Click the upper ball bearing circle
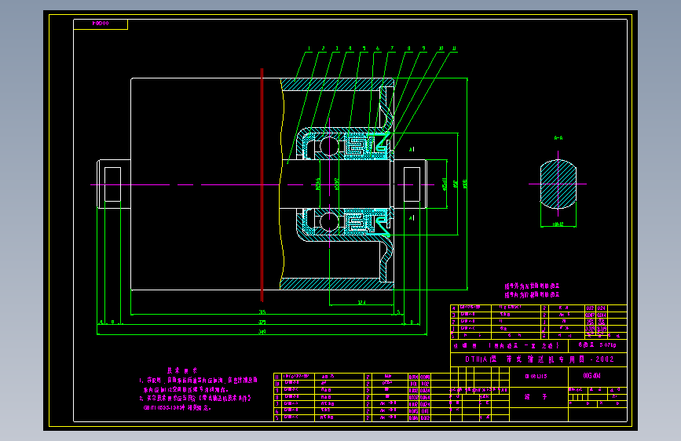The width and height of the screenshot is (681, 441). (329, 146)
